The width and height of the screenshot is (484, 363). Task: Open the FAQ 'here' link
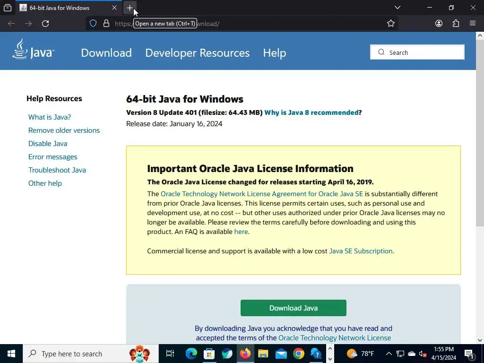point(241,232)
